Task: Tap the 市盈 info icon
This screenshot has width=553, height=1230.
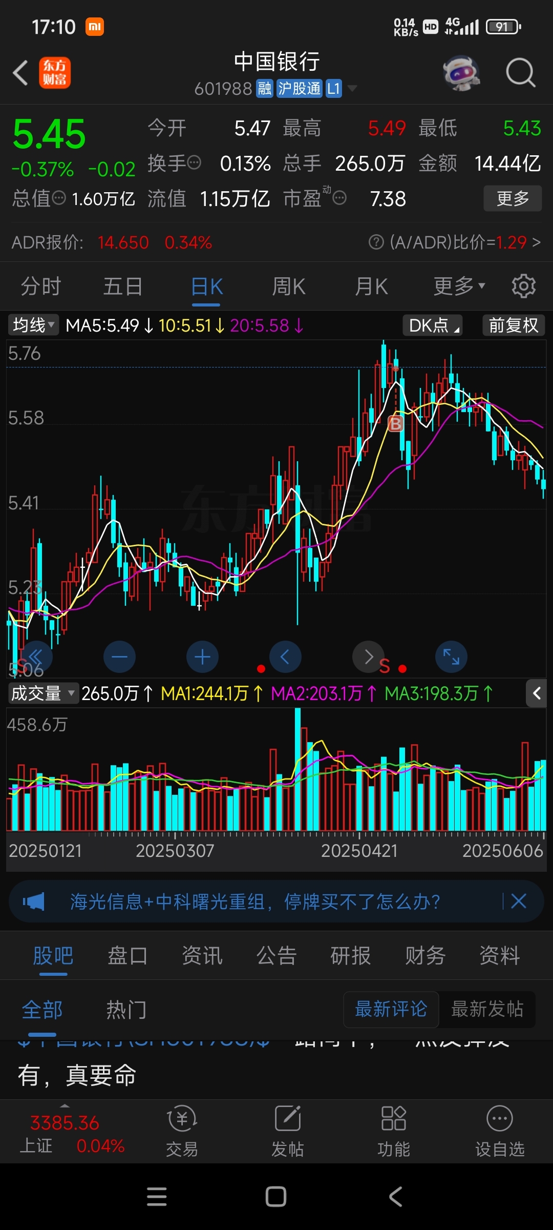Action: click(x=339, y=198)
